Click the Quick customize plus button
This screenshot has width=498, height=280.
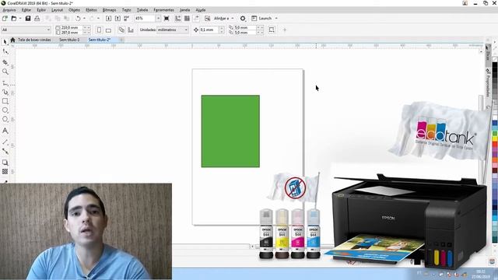[x=285, y=30]
